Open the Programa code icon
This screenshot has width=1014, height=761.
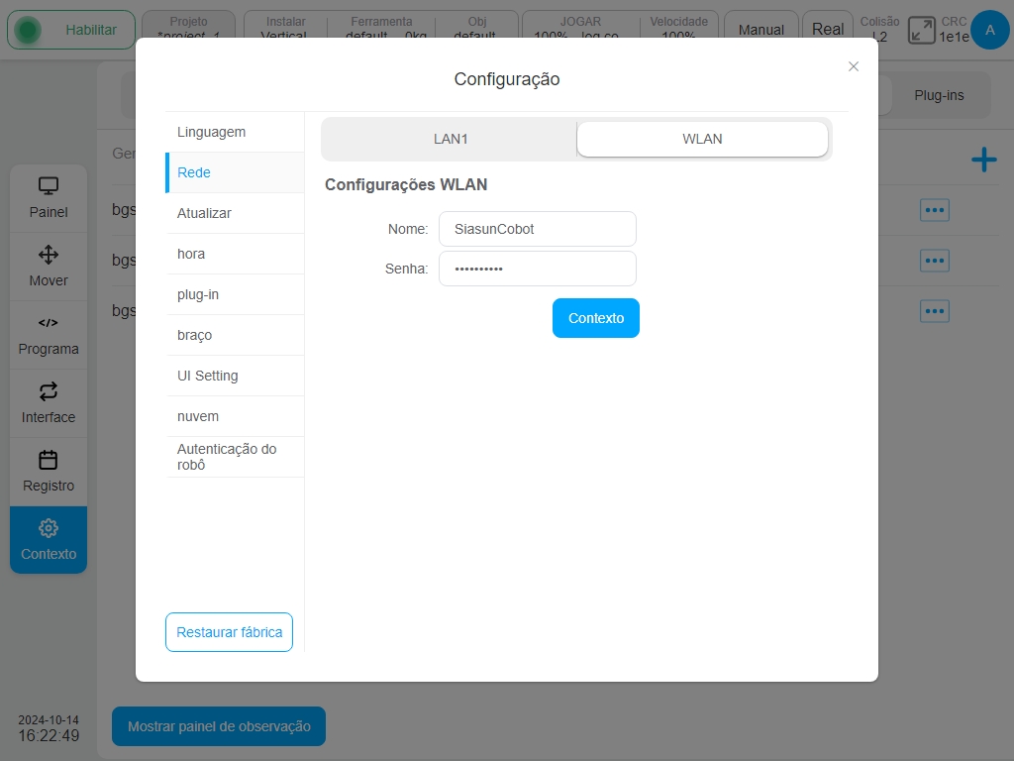click(49, 322)
